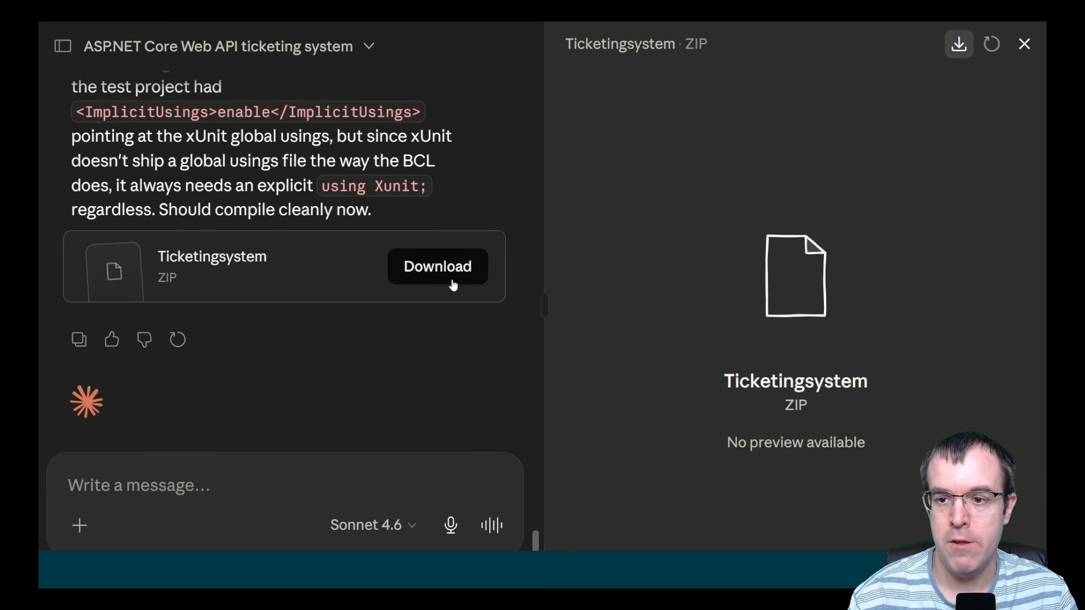The height and width of the screenshot is (610, 1085).
Task: Click the panel divider handle
Action: click(544, 305)
